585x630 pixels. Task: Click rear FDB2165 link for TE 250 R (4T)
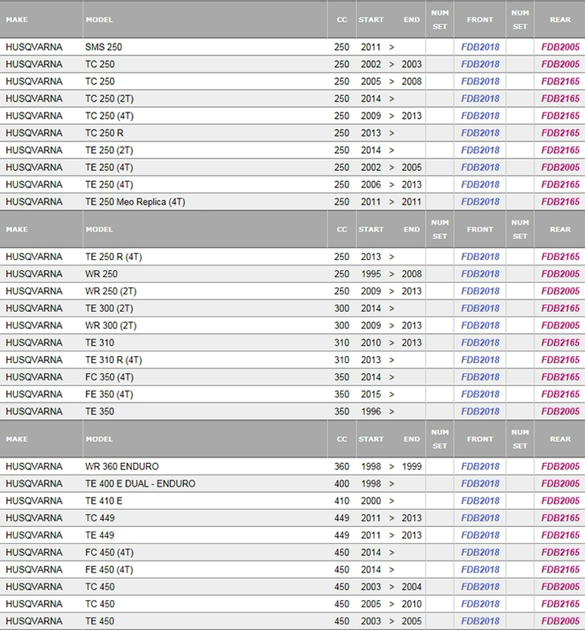click(561, 257)
